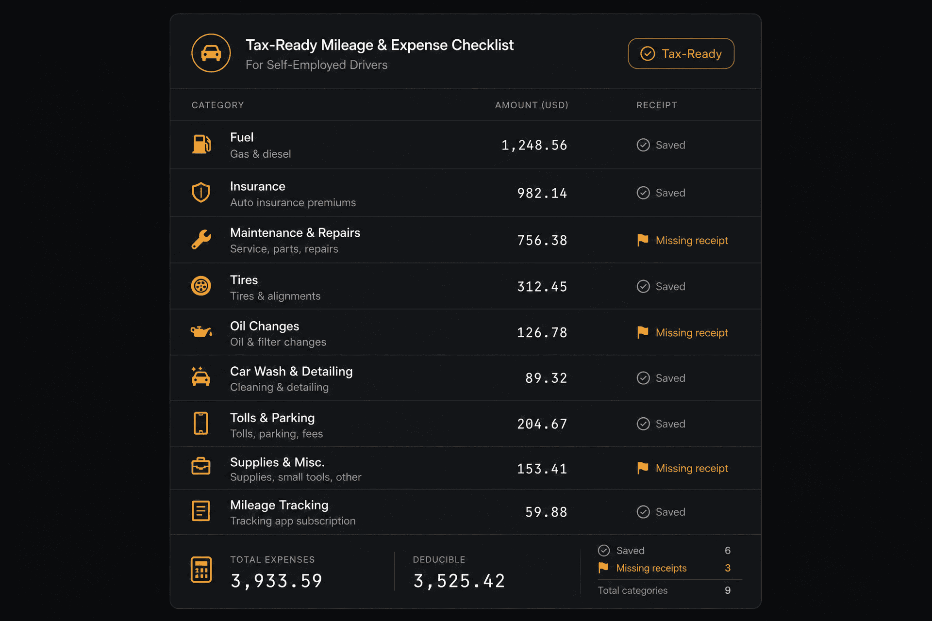Select the Mileage Tracking title
932x621 pixels.
pyautogui.click(x=279, y=505)
